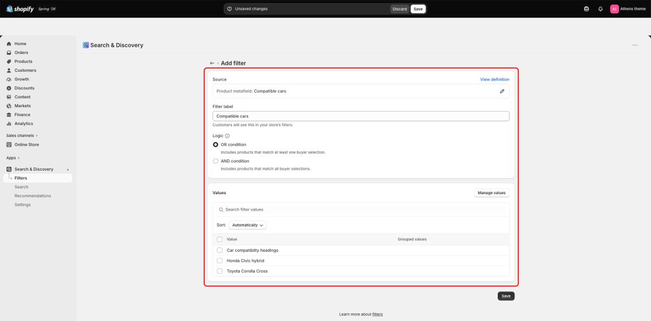Click the Home icon in sidebar
651x321 pixels.
pyautogui.click(x=9, y=44)
